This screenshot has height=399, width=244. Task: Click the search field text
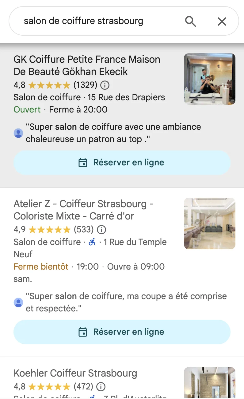point(83,21)
